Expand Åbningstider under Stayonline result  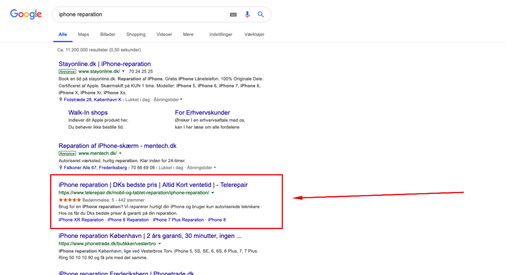coord(168,99)
